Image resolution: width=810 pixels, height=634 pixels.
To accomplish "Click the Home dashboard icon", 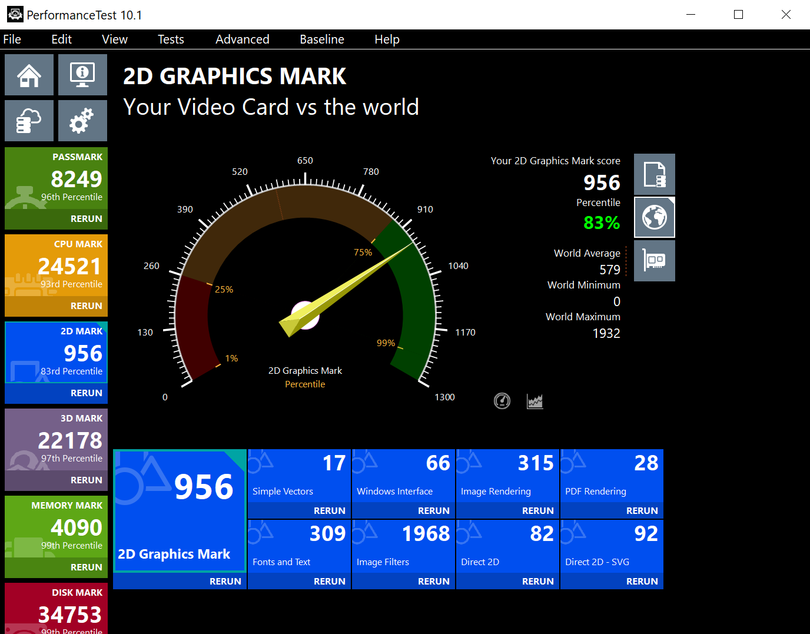I will tap(29, 75).
